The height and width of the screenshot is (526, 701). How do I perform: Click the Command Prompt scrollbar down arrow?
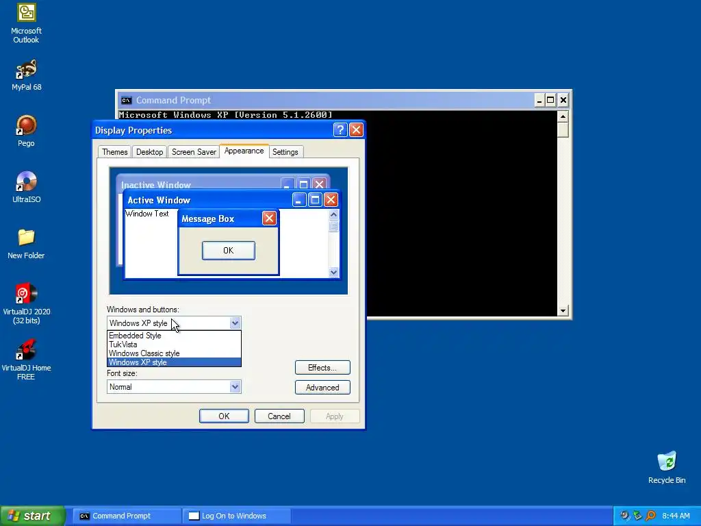point(563,310)
